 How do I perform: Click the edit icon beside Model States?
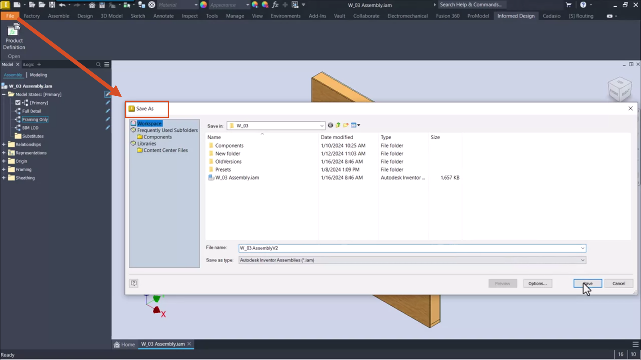click(x=108, y=94)
